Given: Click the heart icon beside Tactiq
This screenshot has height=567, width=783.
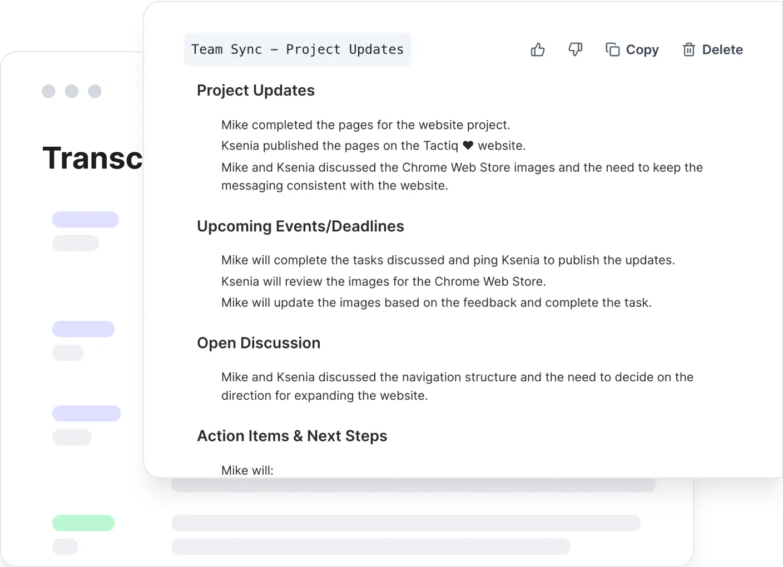Looking at the screenshot, I should 467,145.
